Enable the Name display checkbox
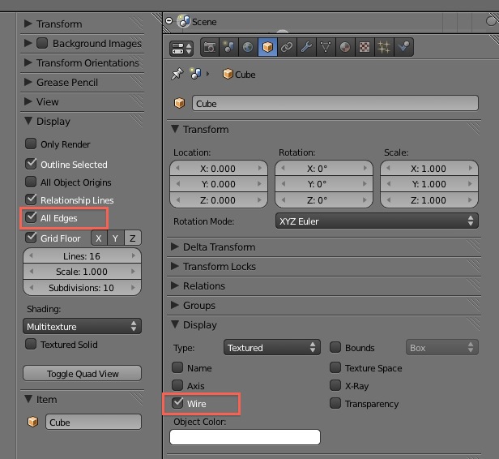The width and height of the screenshot is (499, 459). point(177,367)
